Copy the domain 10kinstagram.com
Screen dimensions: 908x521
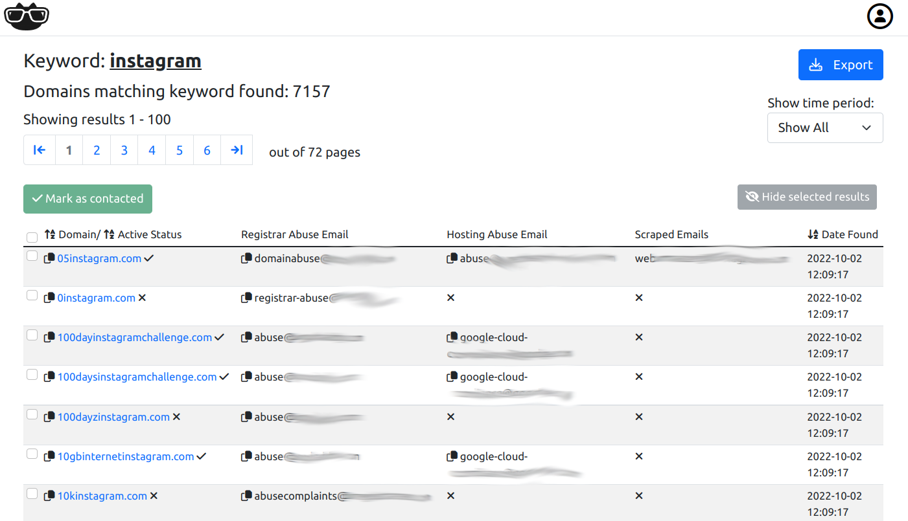click(x=49, y=496)
